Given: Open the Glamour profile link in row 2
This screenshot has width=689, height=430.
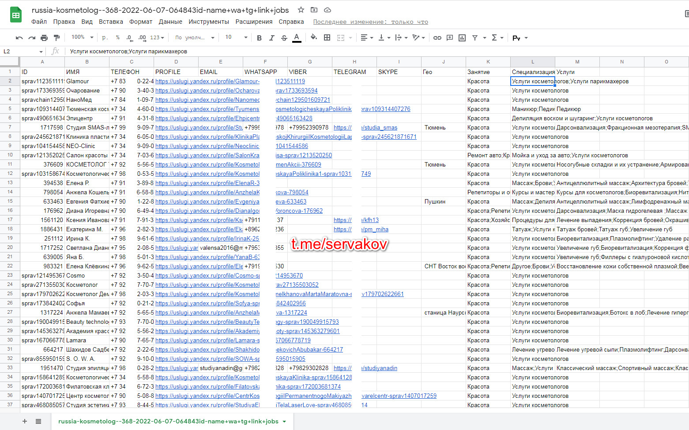Looking at the screenshot, I should pyautogui.click(x=207, y=81).
